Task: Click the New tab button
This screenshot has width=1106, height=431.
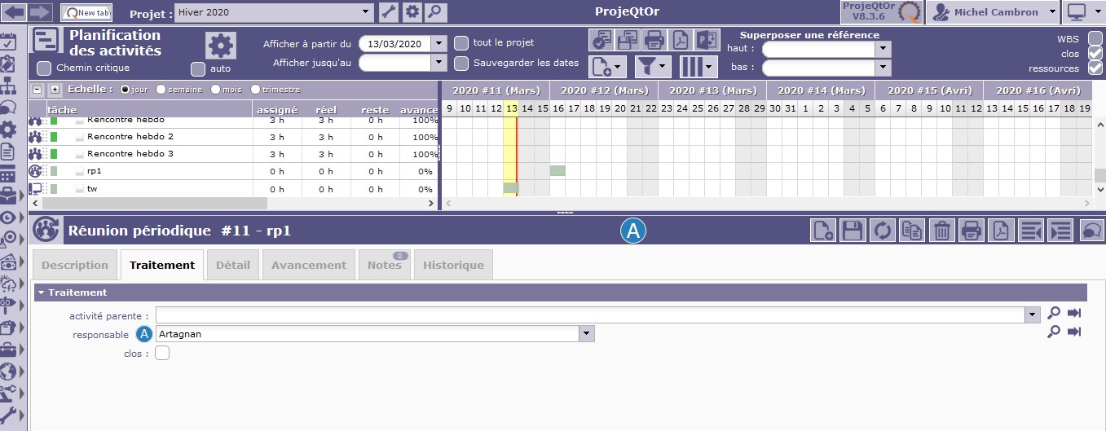Action: pyautogui.click(x=86, y=12)
